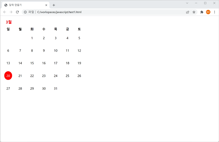The width and height of the screenshot is (219, 142).
Task: Select date 9 in the calendar
Action: click(x=44, y=51)
